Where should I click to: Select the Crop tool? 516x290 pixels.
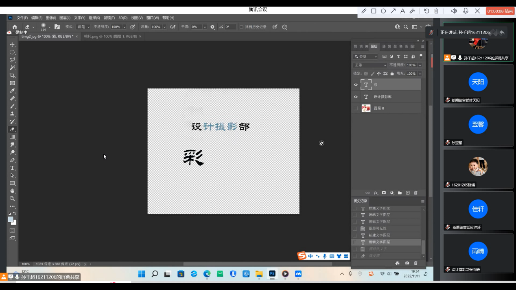click(12, 76)
